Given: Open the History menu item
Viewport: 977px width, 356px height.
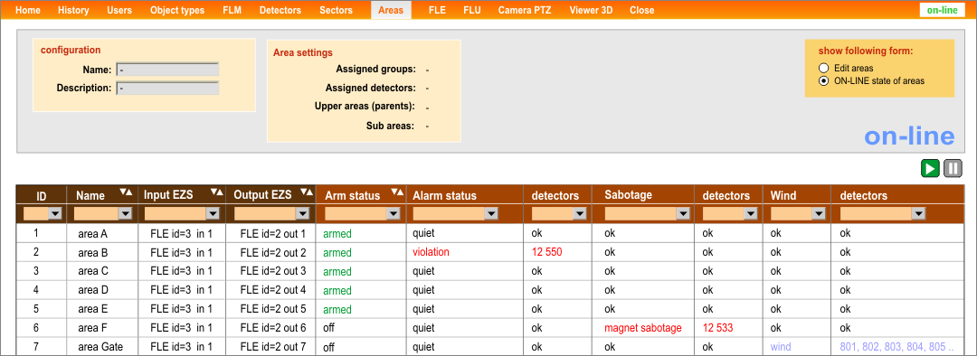Looking at the screenshot, I should coord(73,10).
